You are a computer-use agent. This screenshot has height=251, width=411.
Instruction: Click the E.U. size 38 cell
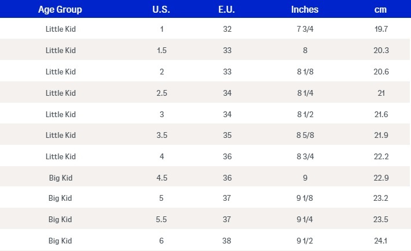(227, 240)
